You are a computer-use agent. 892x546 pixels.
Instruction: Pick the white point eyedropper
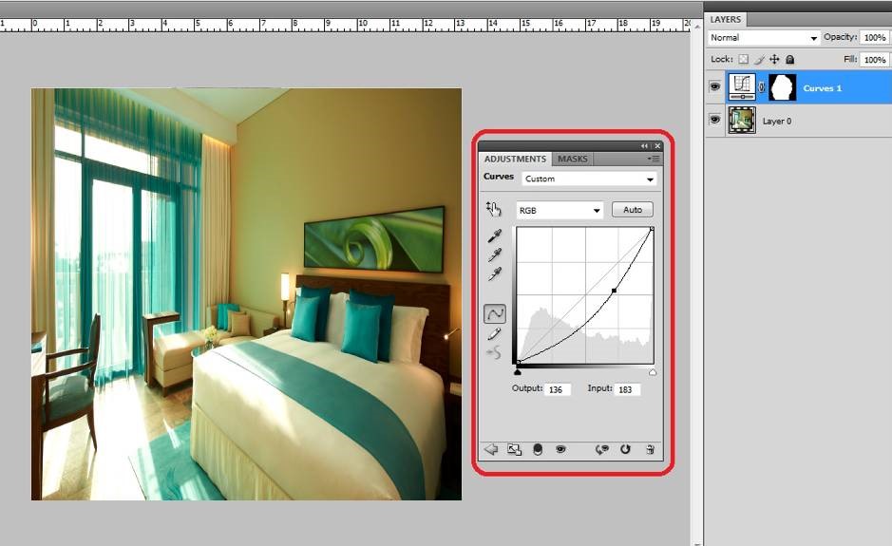pyautogui.click(x=494, y=274)
